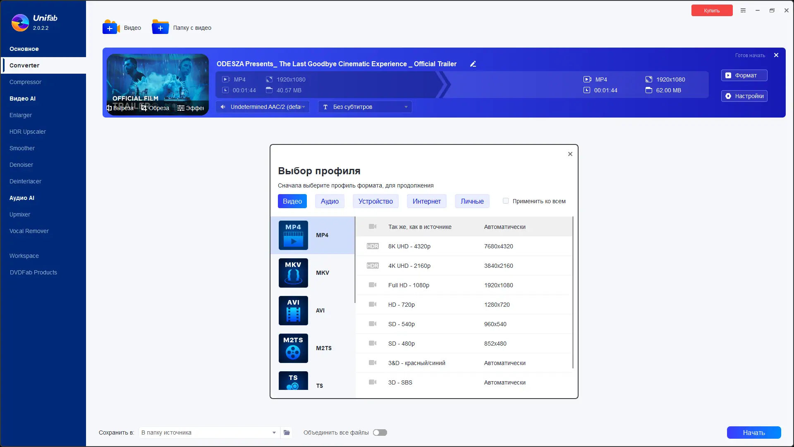Click the profile list vertical scrollbar
The width and height of the screenshot is (794, 447).
(x=573, y=292)
